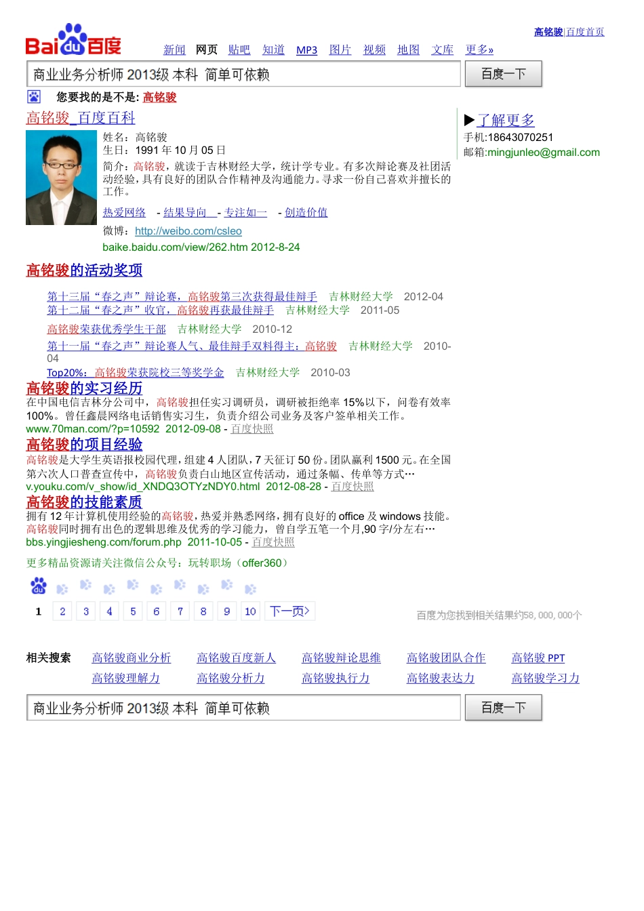Open the 图片 tab
644x911 pixels.
pos(340,49)
